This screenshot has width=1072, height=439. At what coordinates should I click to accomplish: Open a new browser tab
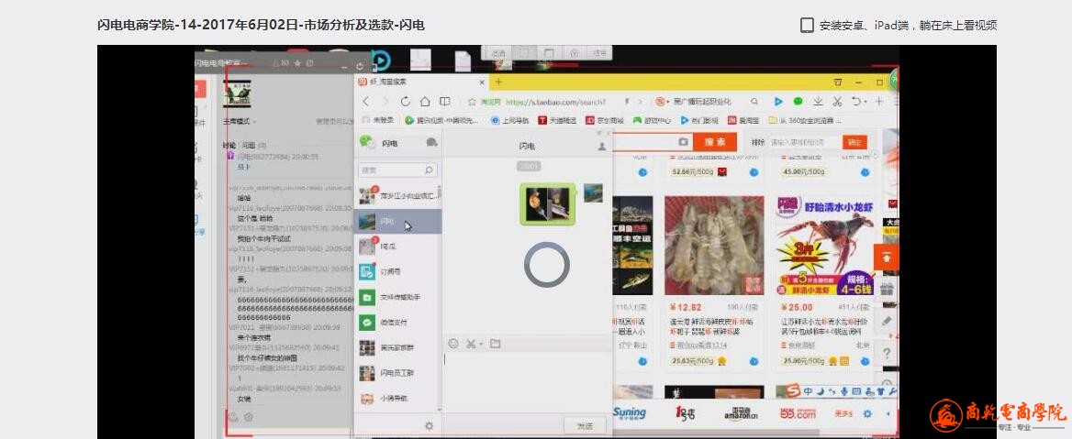click(498, 82)
